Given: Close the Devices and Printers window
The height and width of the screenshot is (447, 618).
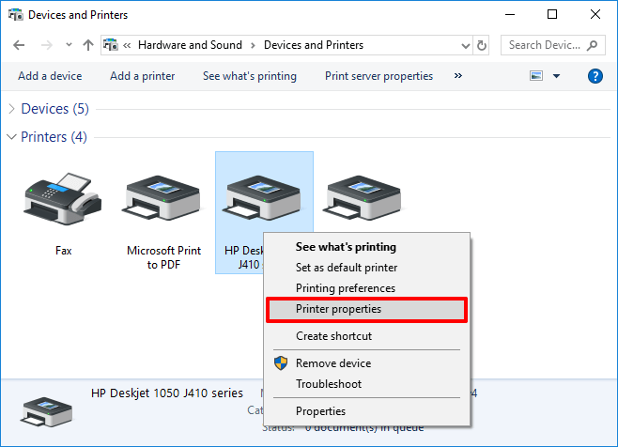Looking at the screenshot, I should point(595,15).
